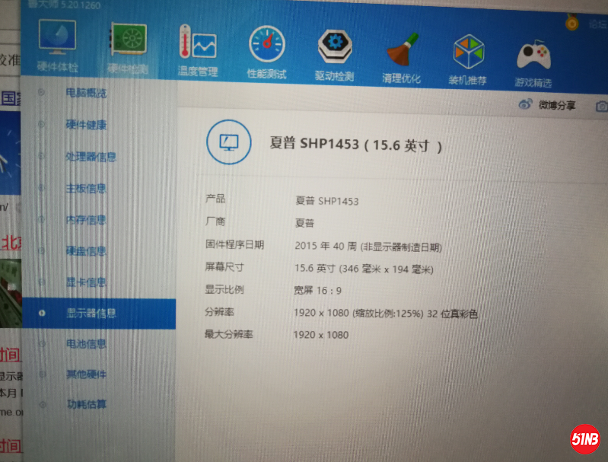Screen dimensions: 608x462
Task: View 内存信息 memory info
Action: (x=86, y=220)
